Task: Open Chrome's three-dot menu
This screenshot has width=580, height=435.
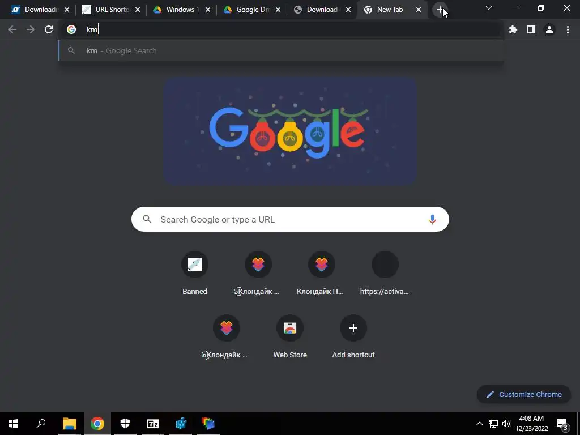Action: coord(568,29)
